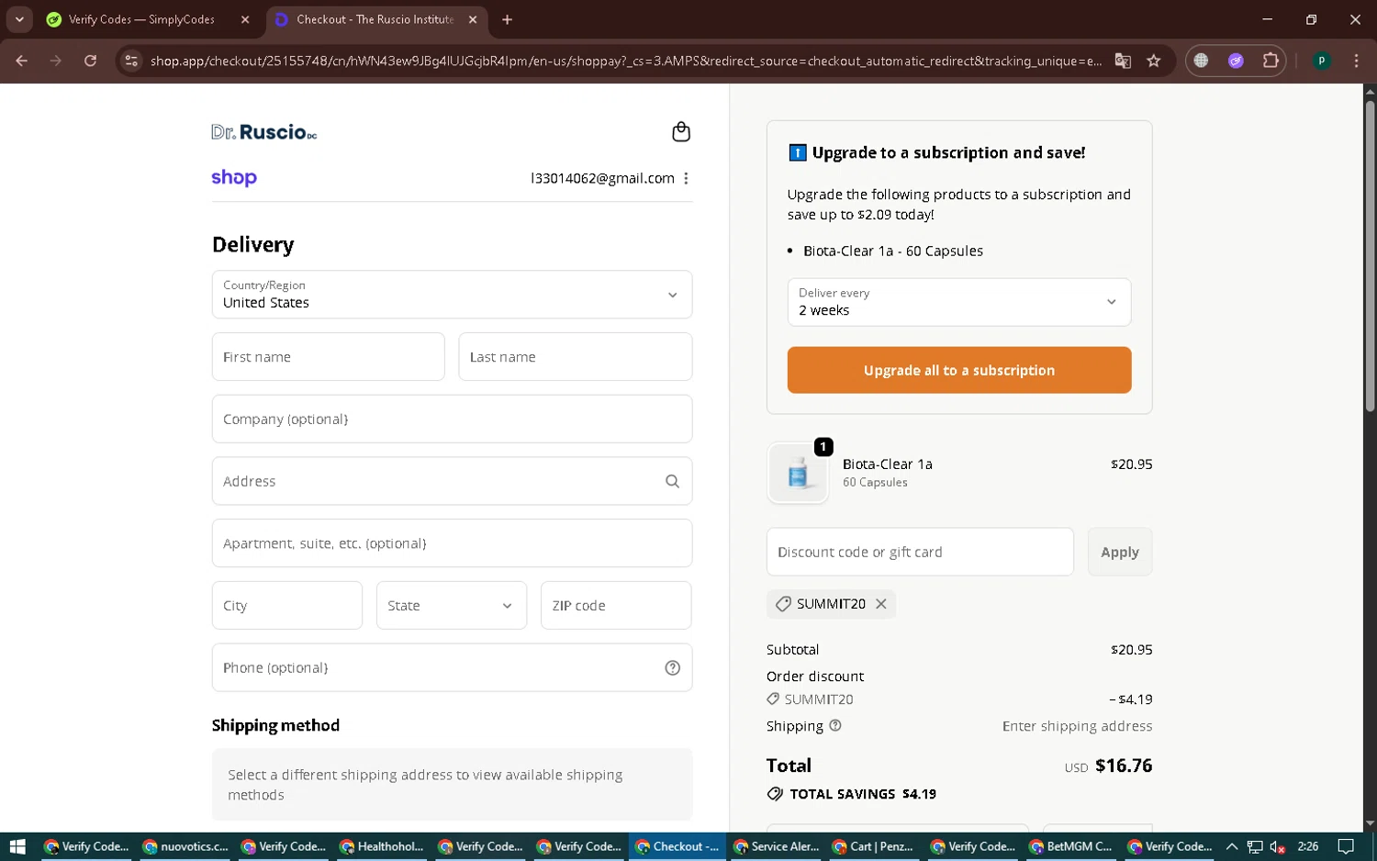Select the Checkout - The Ruscio Institute tab
Screen dimensions: 1377x861
(x=375, y=19)
